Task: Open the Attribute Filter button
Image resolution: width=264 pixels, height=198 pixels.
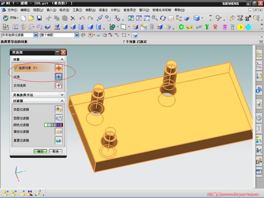Action: (x=59, y=132)
